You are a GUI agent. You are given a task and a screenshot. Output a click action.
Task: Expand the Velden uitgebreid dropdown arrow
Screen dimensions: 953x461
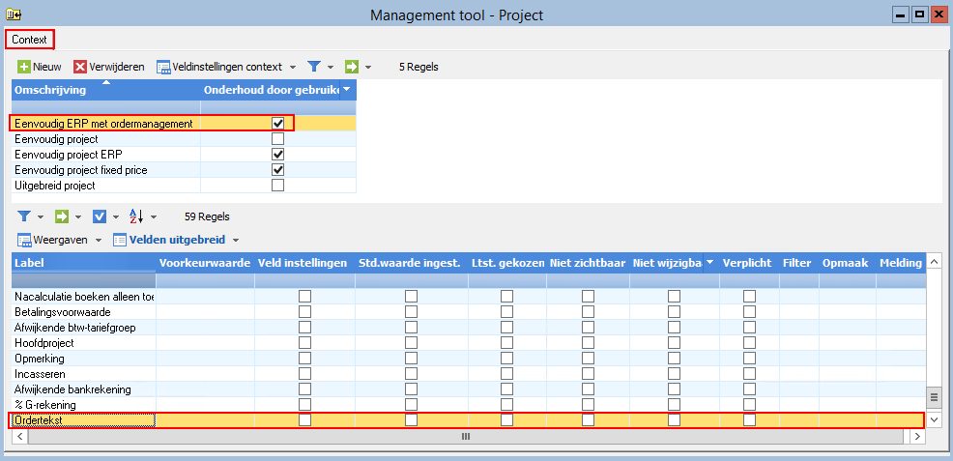coord(236,240)
